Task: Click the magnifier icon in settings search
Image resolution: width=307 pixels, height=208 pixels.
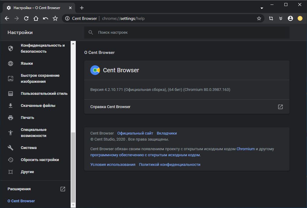Action: [x=91, y=33]
